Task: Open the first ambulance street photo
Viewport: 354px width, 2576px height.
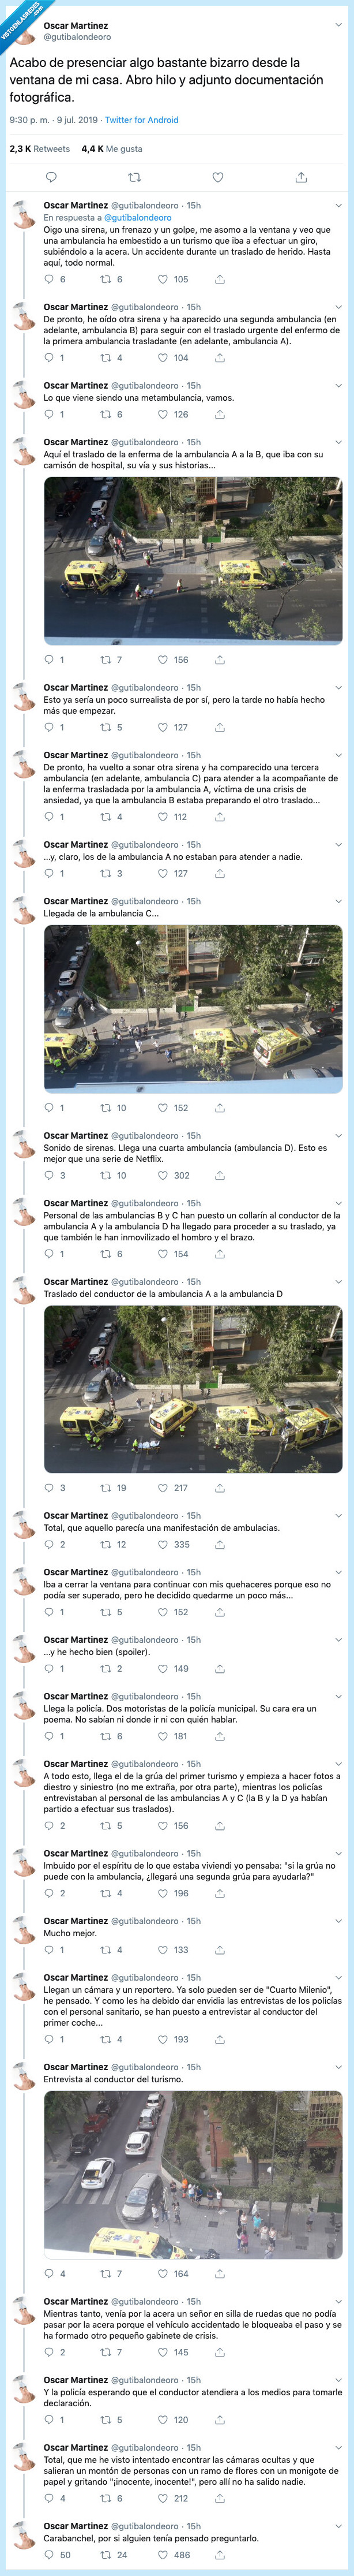Action: pyautogui.click(x=194, y=560)
